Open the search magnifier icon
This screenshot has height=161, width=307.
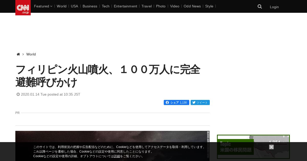pyautogui.click(x=260, y=7)
